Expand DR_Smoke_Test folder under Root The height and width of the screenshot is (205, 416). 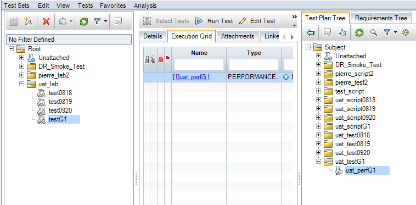click(21, 67)
